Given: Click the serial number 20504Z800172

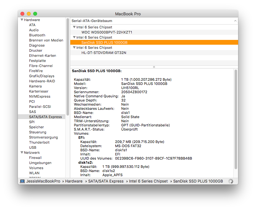Looking at the screenshot, I should tap(134, 92).
